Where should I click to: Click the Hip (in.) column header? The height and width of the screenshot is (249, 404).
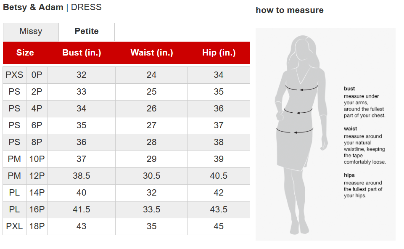219,53
